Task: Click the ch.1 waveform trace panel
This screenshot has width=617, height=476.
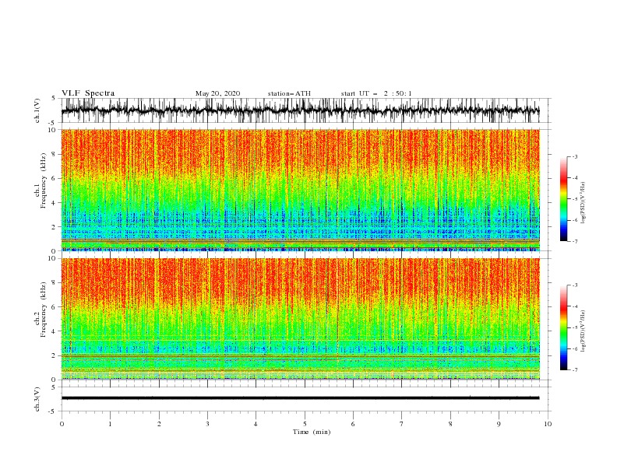Action: pos(306,110)
